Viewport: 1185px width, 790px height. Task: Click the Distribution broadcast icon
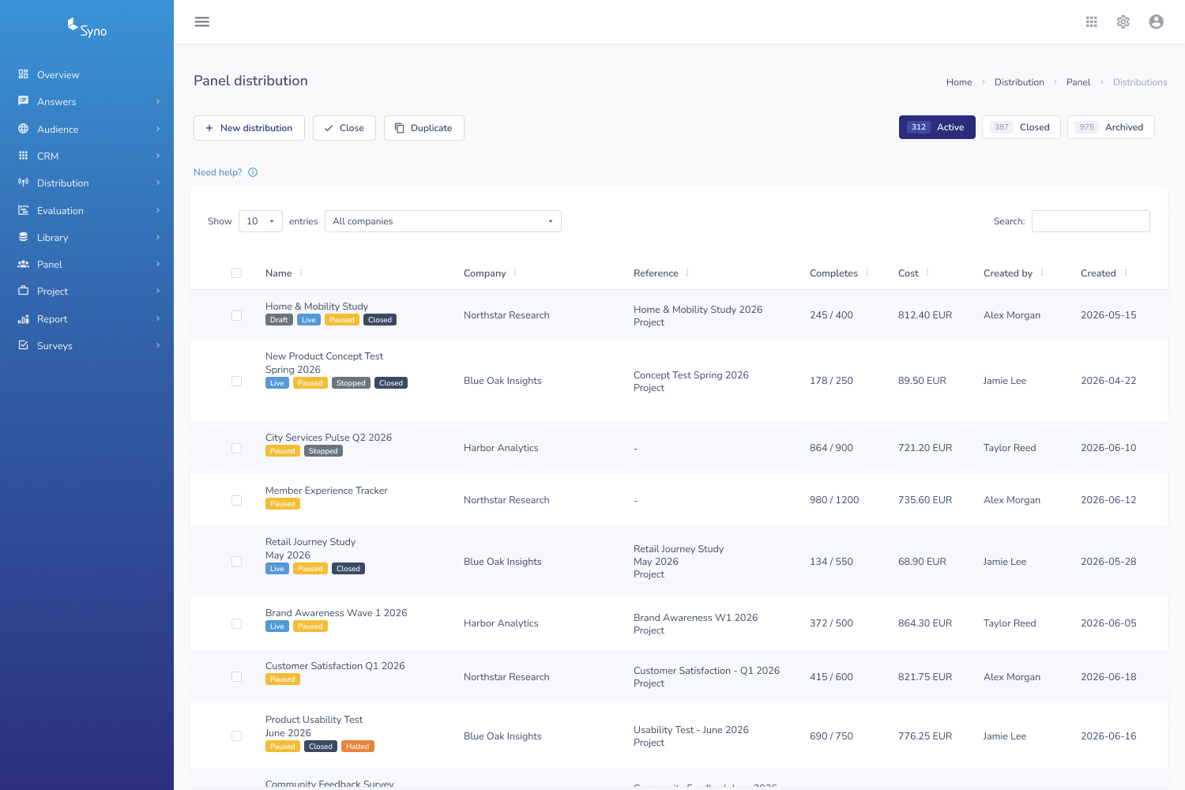24,182
